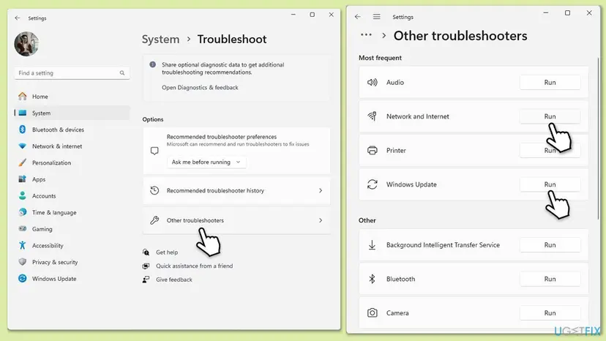Click the back arrow in the left Settings window

[18, 18]
